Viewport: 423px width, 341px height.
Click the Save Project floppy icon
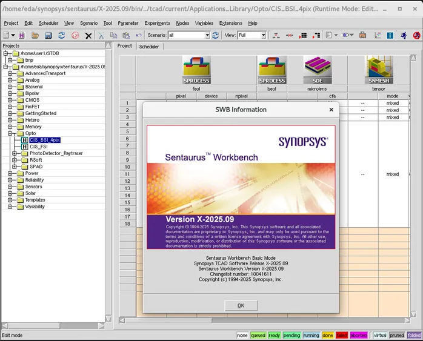pyautogui.click(x=48, y=35)
